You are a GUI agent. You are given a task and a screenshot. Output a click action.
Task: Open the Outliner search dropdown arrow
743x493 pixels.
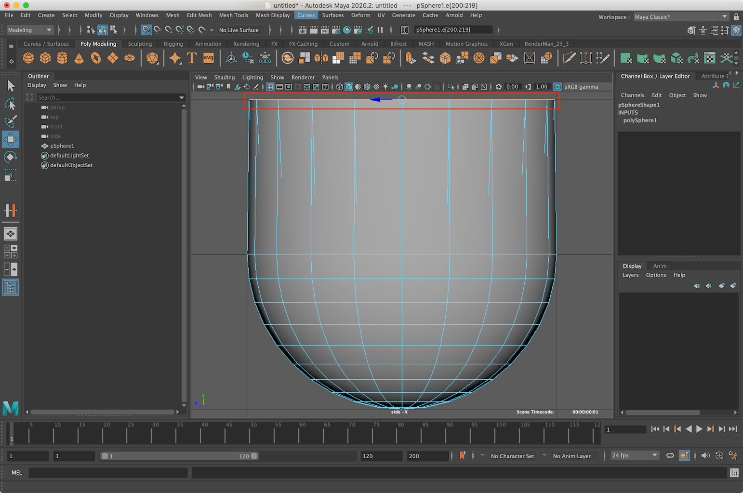182,97
